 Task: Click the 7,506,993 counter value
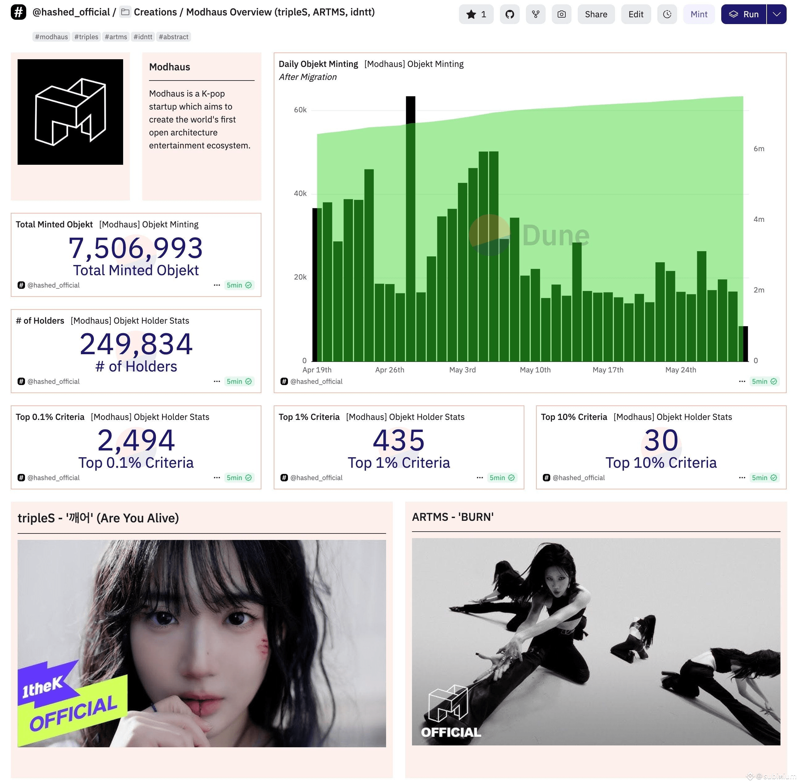(136, 248)
